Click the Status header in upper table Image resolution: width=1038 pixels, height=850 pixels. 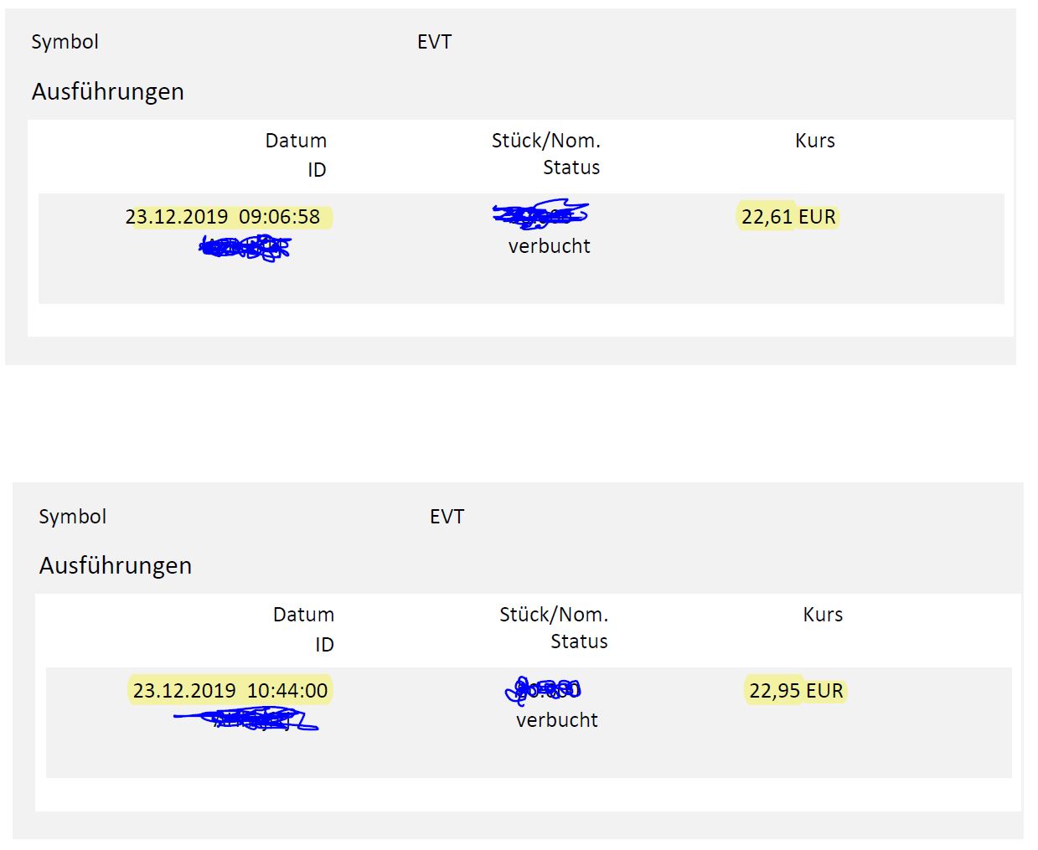(x=571, y=167)
